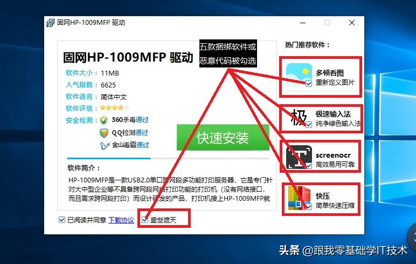416x264 pixels.
Task: Click the 固网HP-1009MFP 驱动 main title
Action: pyautogui.click(x=128, y=57)
